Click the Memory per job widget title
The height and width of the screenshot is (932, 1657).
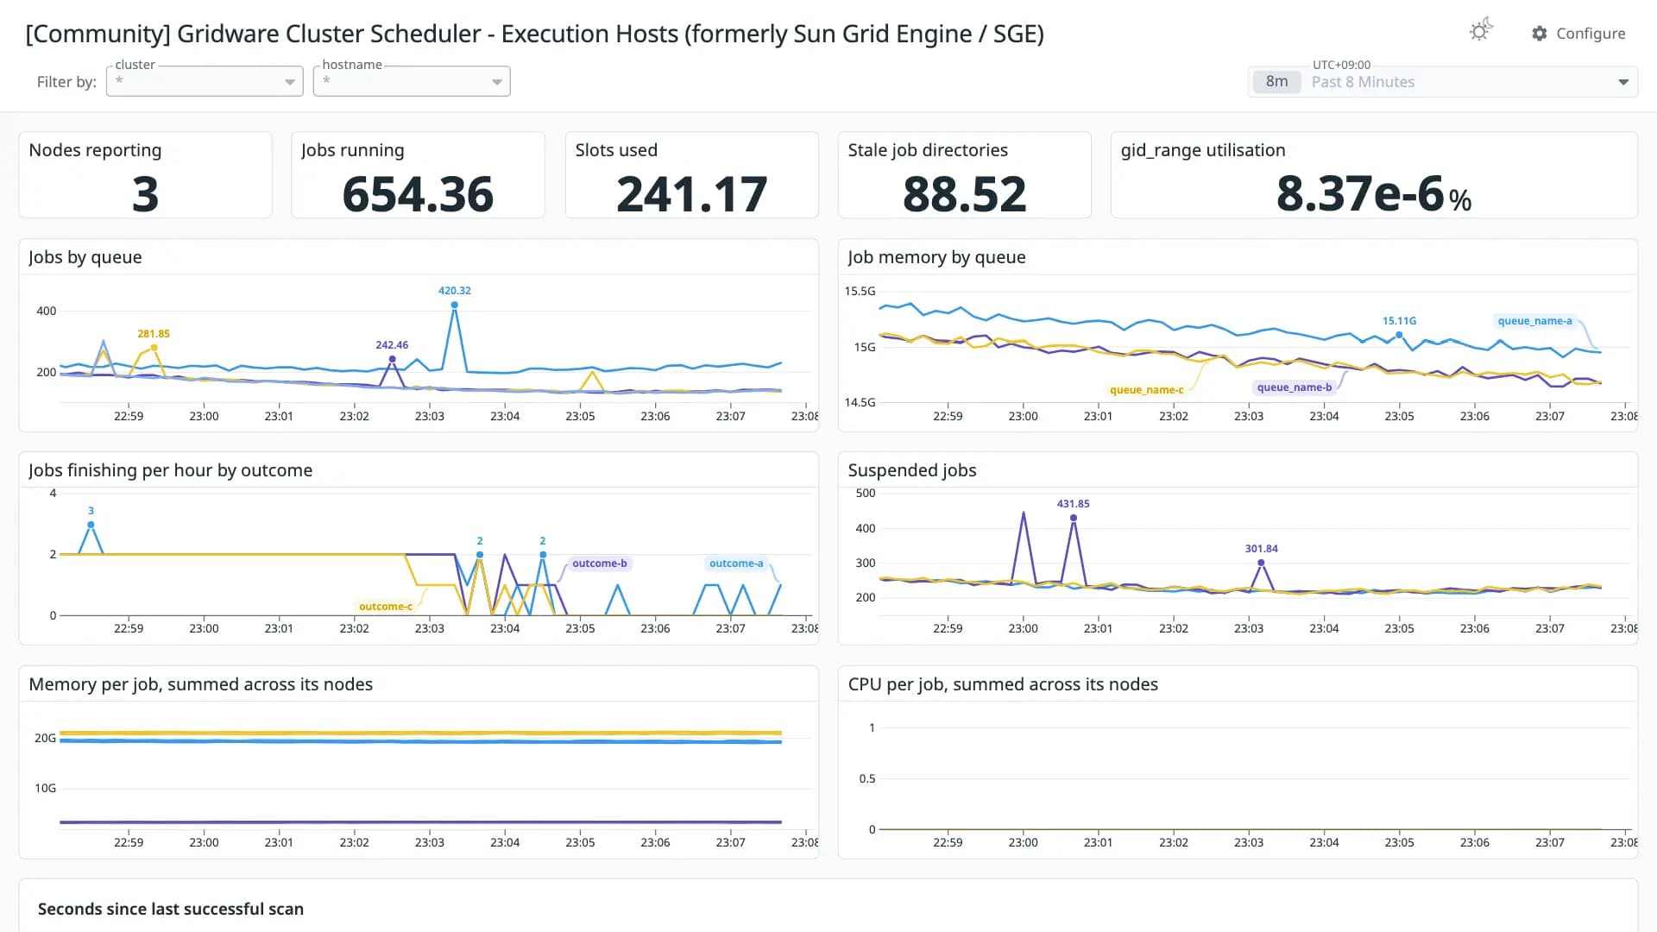[x=200, y=684]
